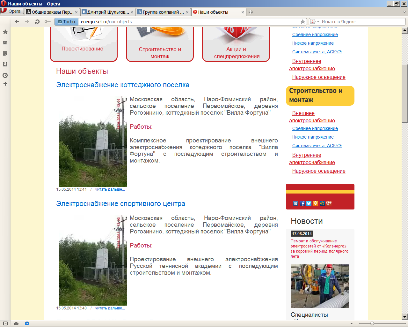The image size is (408, 327).
Task: Open article 'Электроснабжение коттеджного поселка'
Action: tap(123, 85)
